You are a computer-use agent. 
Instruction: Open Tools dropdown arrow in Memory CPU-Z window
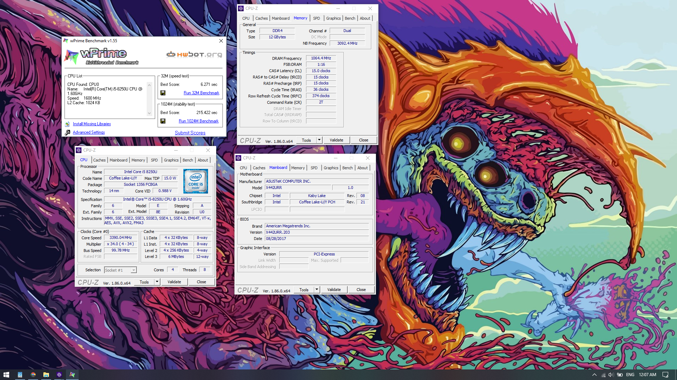[x=319, y=140]
